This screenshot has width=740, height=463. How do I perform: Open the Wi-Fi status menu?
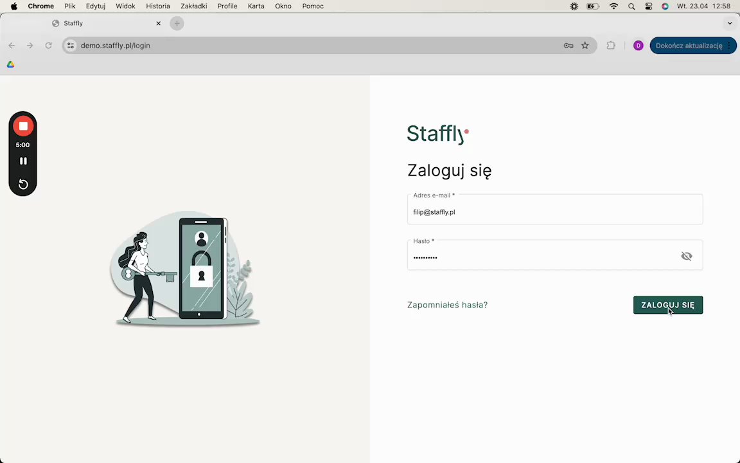pos(613,6)
